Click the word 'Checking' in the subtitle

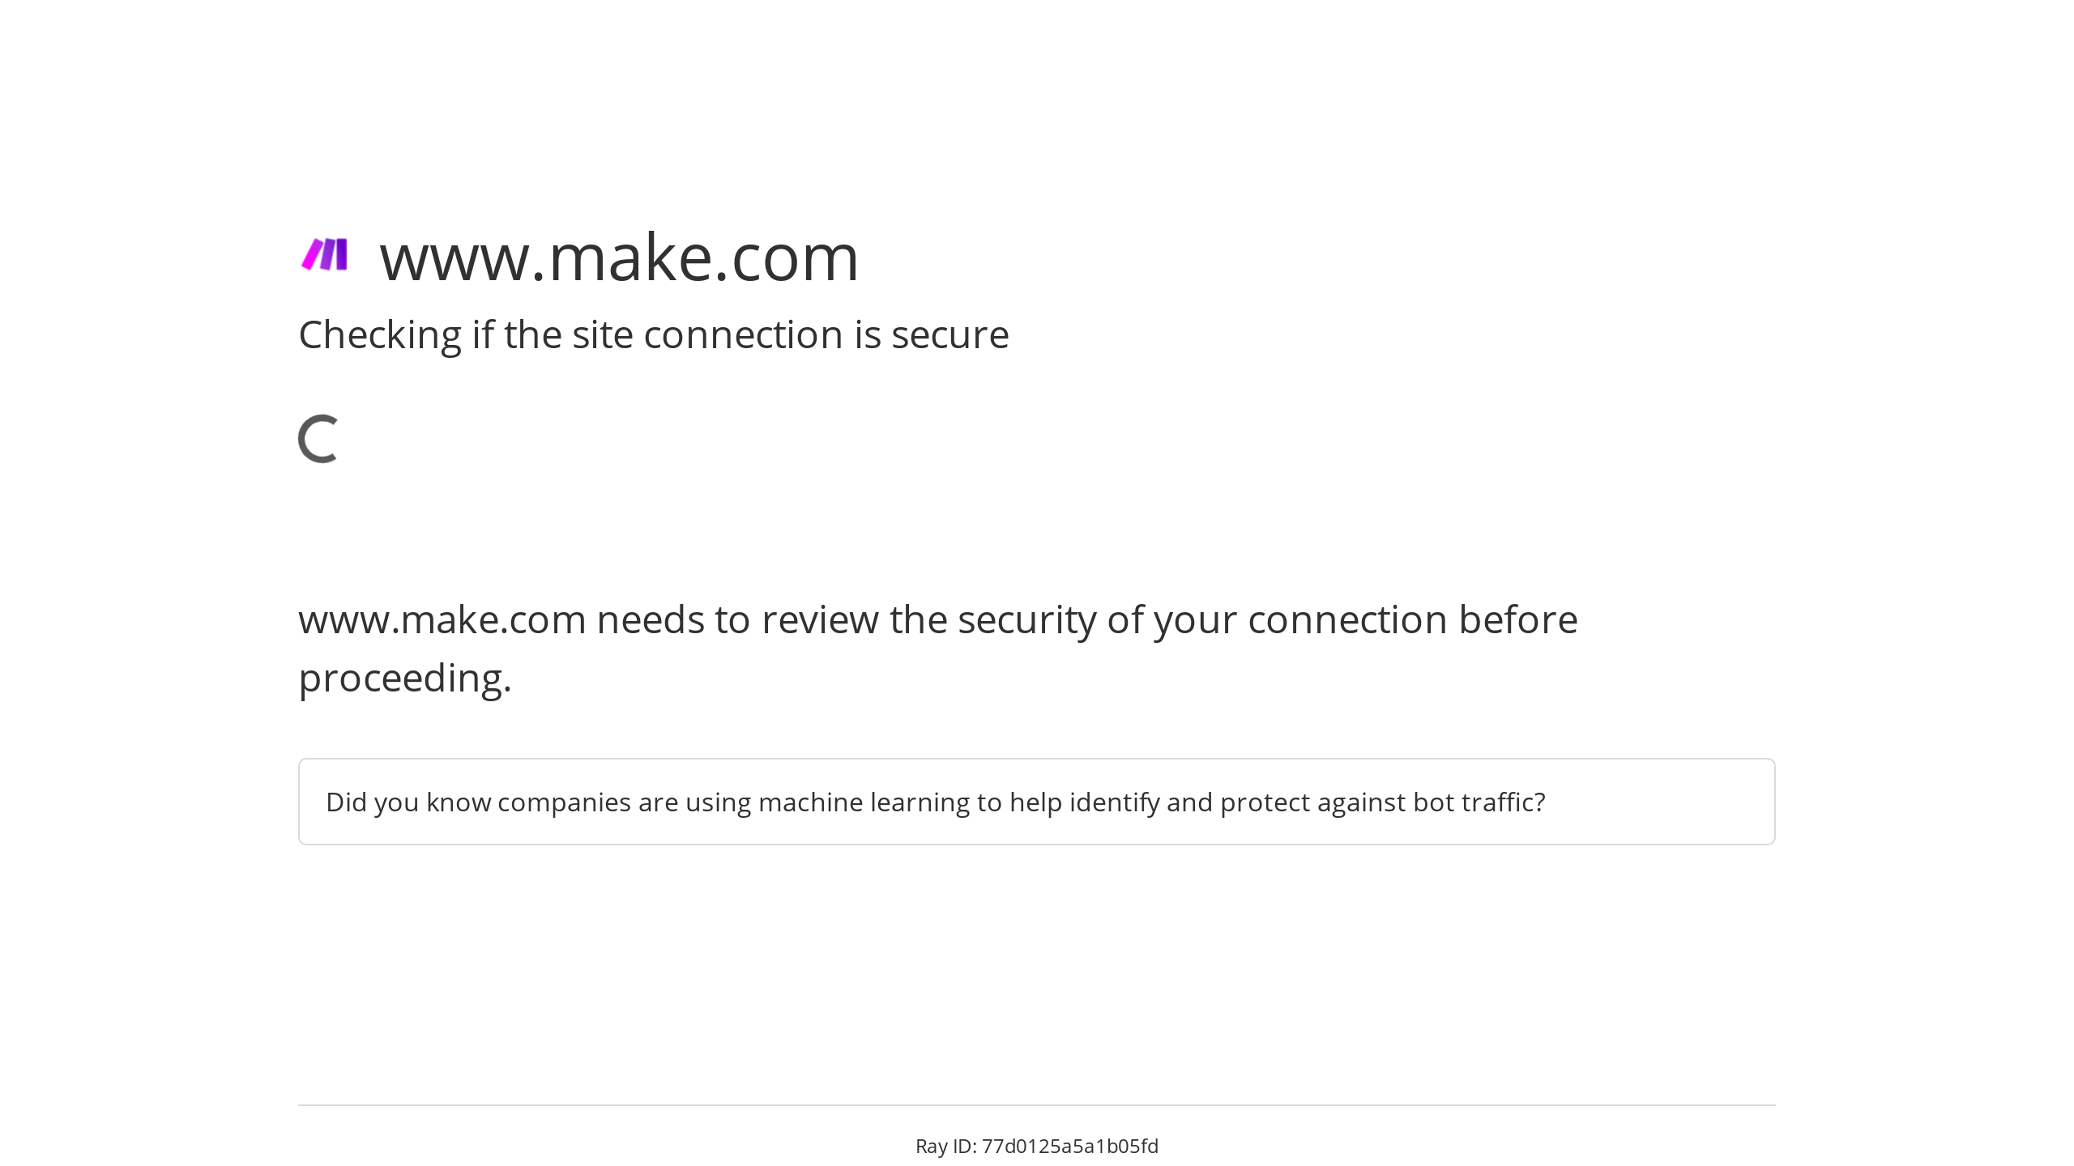(380, 335)
